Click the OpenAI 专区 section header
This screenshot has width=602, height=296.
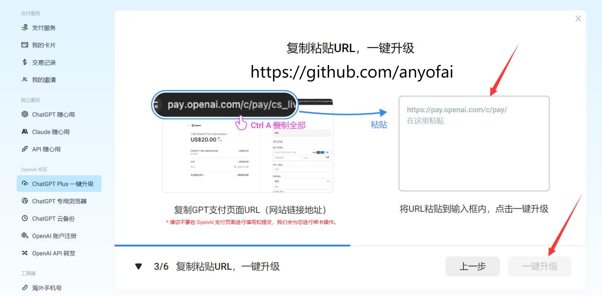click(x=34, y=169)
